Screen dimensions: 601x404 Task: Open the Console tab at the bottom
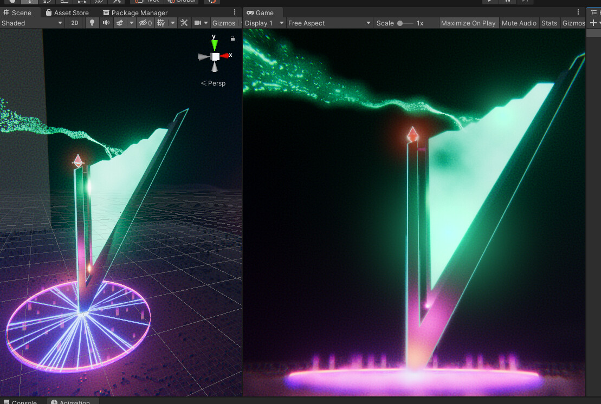point(20,402)
